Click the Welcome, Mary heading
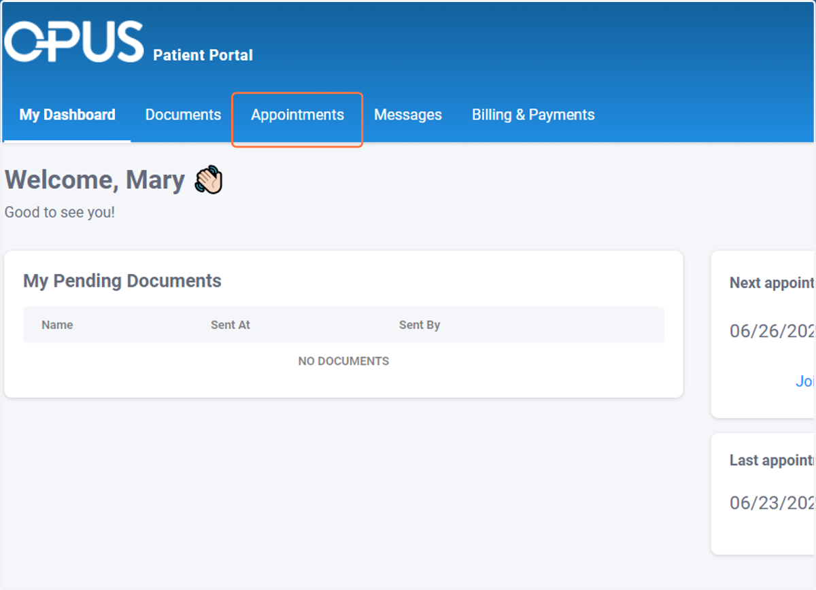This screenshot has width=816, height=590. coord(95,180)
